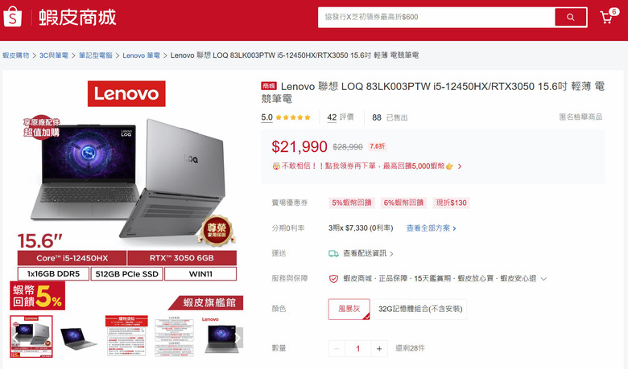628x369 pixels.
Task: Go to Lenovo 筆電 breadcrumb
Action: (141, 55)
